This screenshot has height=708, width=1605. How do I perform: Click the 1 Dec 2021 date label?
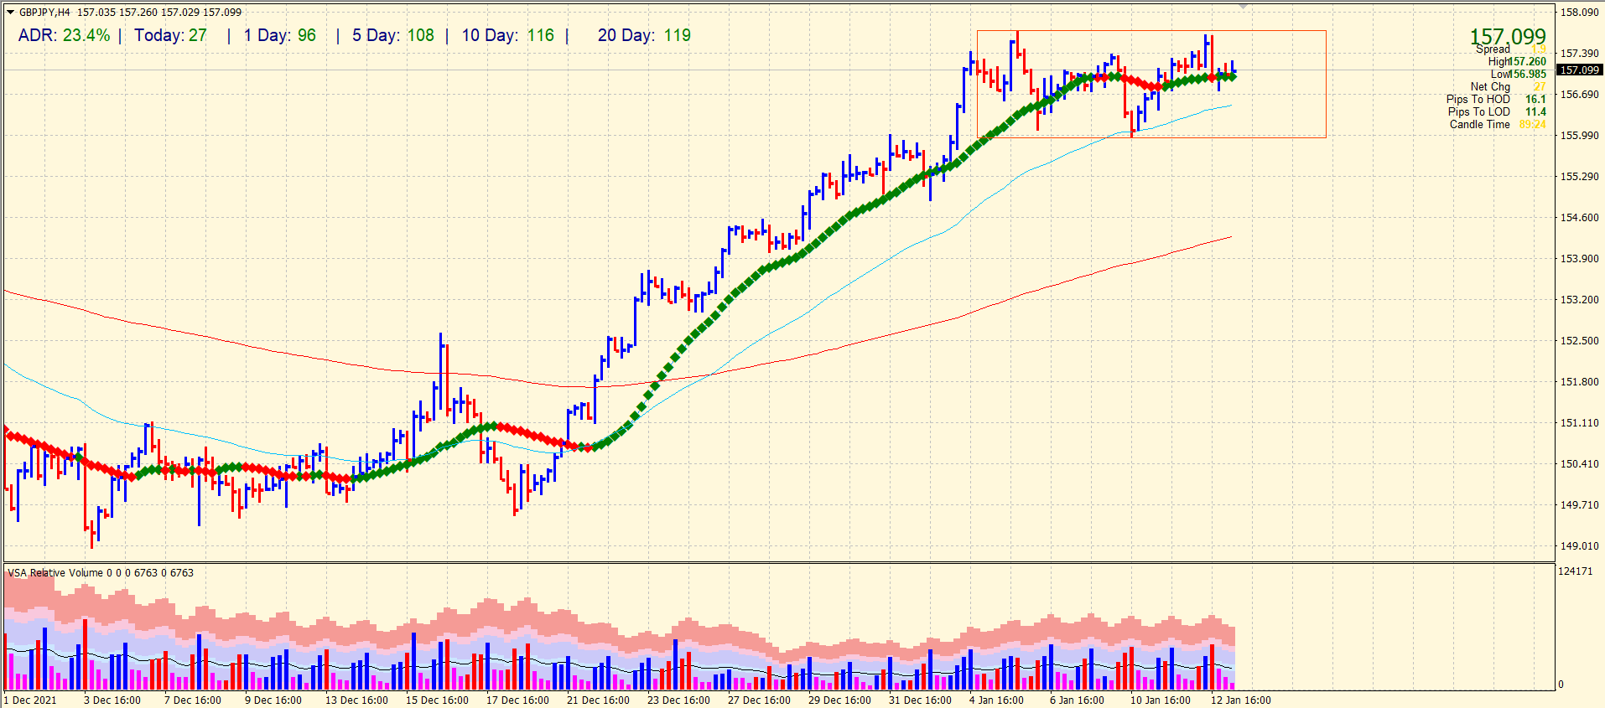pyautogui.click(x=30, y=700)
